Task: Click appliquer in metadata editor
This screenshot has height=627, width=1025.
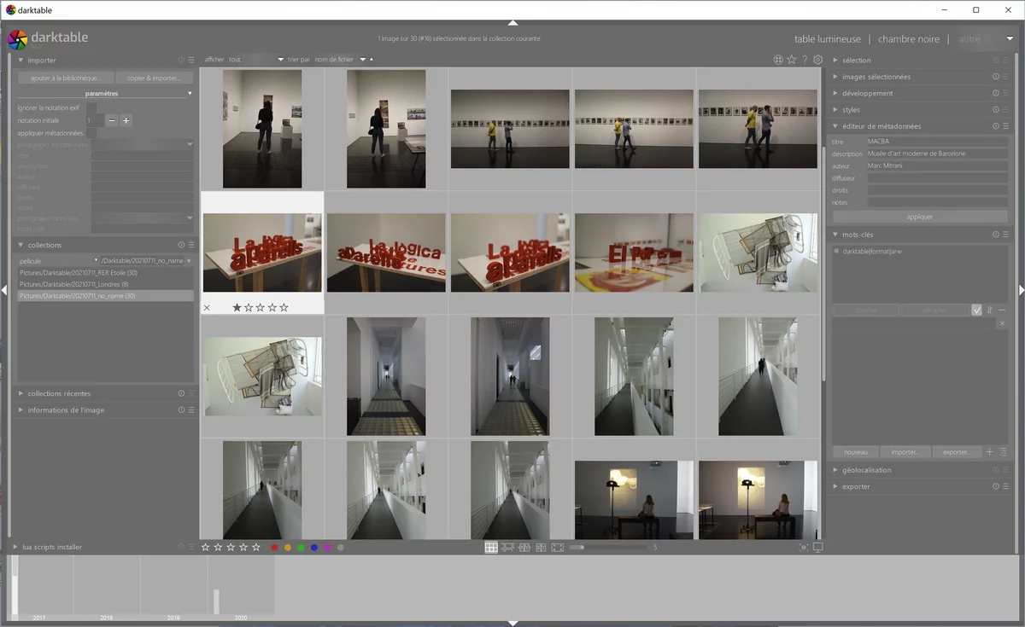Action: 920,217
